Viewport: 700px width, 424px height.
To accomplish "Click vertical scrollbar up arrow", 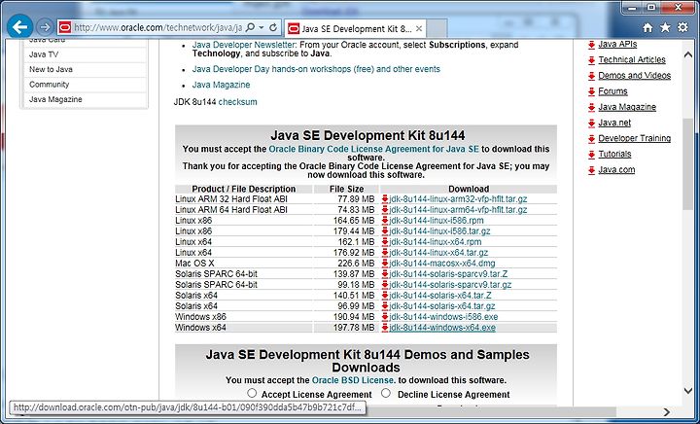I will (688, 54).
